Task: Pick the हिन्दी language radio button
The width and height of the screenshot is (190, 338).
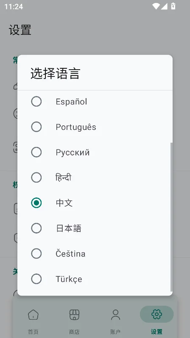Action: [x=36, y=177]
